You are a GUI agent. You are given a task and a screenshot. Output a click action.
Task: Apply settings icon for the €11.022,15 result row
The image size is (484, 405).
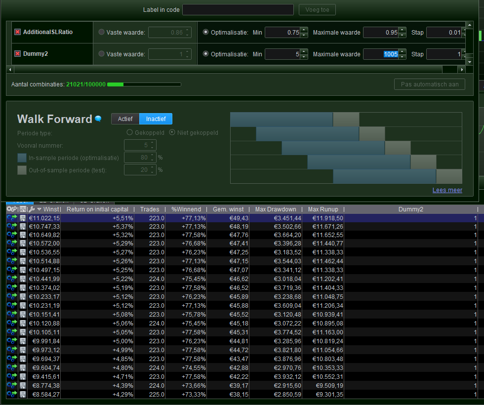coord(12,218)
